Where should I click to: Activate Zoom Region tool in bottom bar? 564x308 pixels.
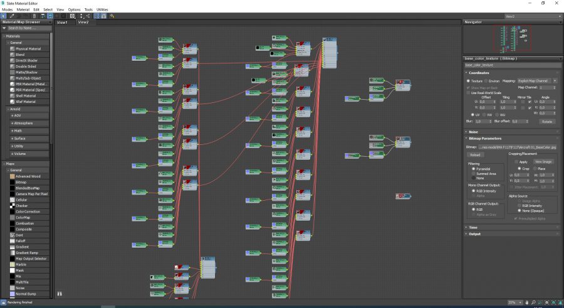540,302
